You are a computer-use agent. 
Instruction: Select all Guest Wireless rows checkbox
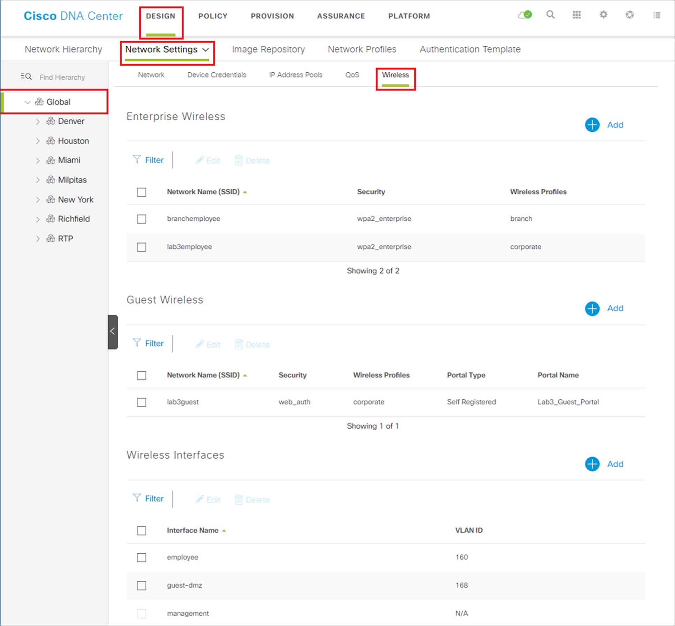point(141,376)
